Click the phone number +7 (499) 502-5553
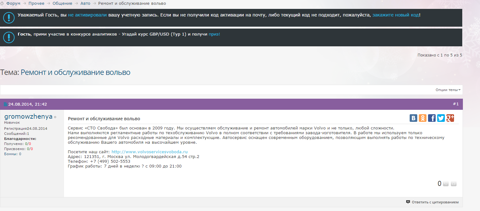 110,162
